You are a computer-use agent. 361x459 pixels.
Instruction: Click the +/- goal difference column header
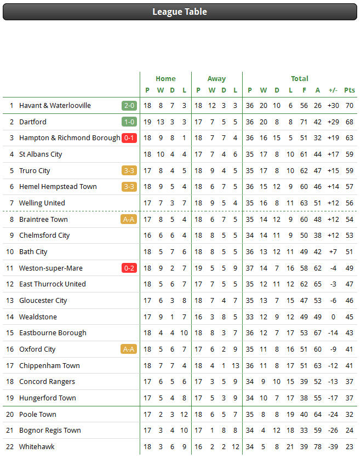333,90
